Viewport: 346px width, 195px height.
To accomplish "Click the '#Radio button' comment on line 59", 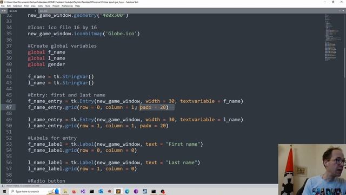I will [x=46, y=181].
